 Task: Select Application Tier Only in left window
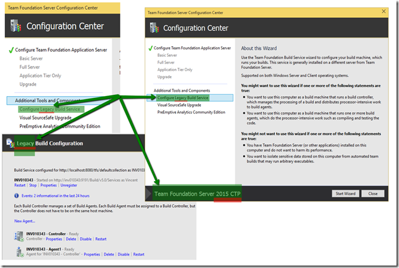point(40,76)
